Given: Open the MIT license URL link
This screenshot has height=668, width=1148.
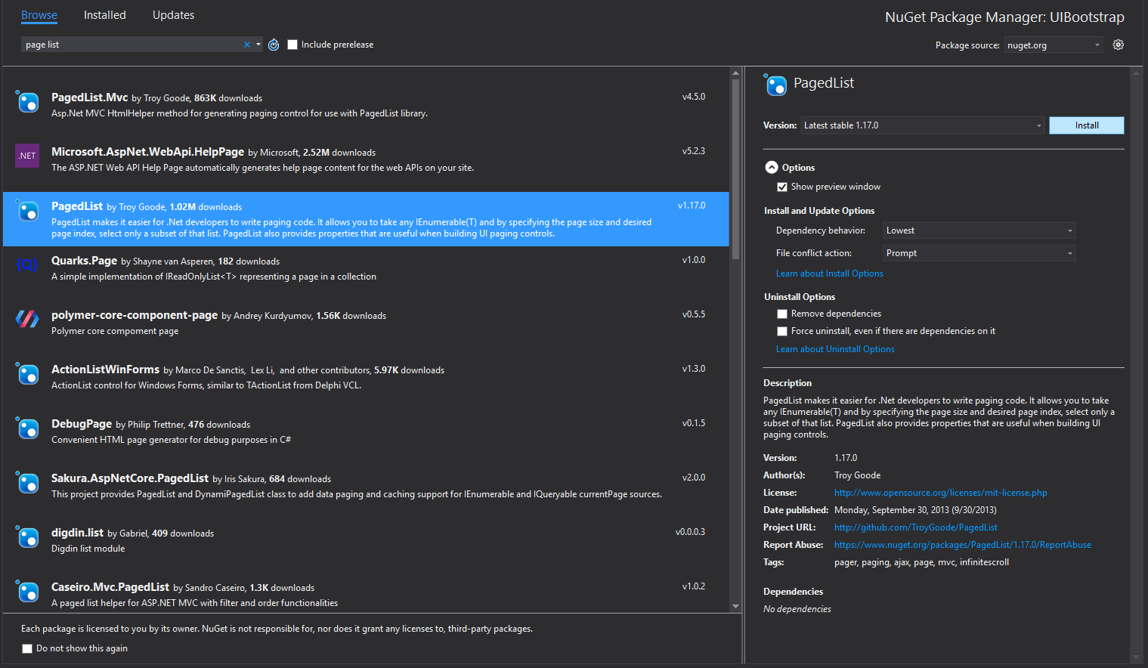Looking at the screenshot, I should [x=940, y=493].
